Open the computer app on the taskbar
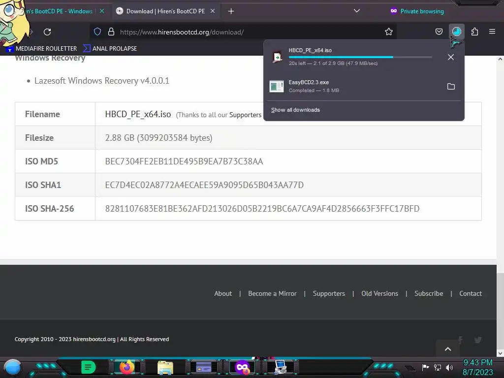This screenshot has width=504, height=378. [280, 367]
